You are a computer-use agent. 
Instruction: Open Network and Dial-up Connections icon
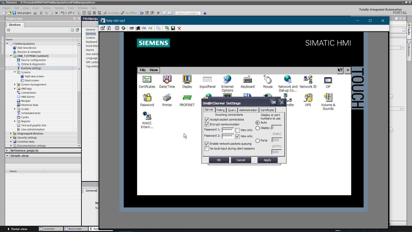288,83
